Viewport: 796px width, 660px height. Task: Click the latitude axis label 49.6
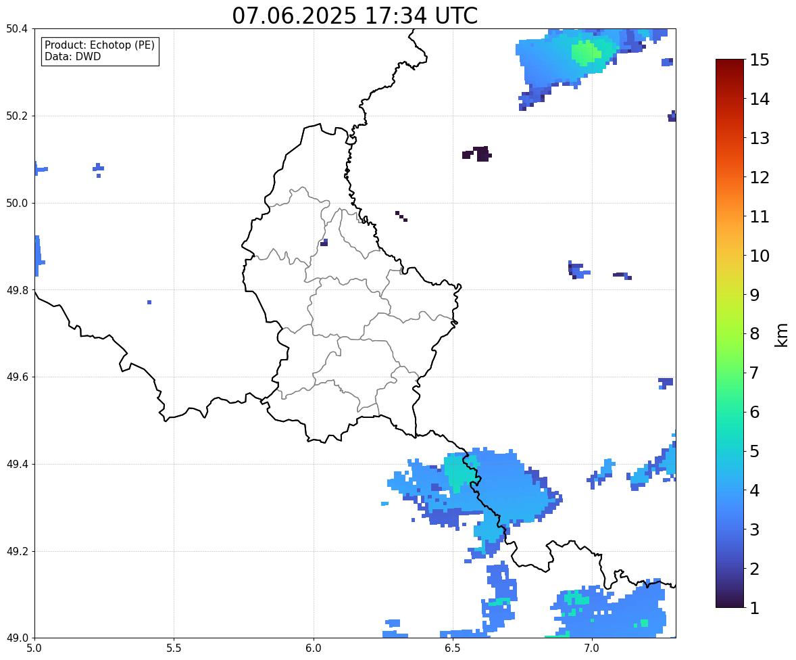17,377
